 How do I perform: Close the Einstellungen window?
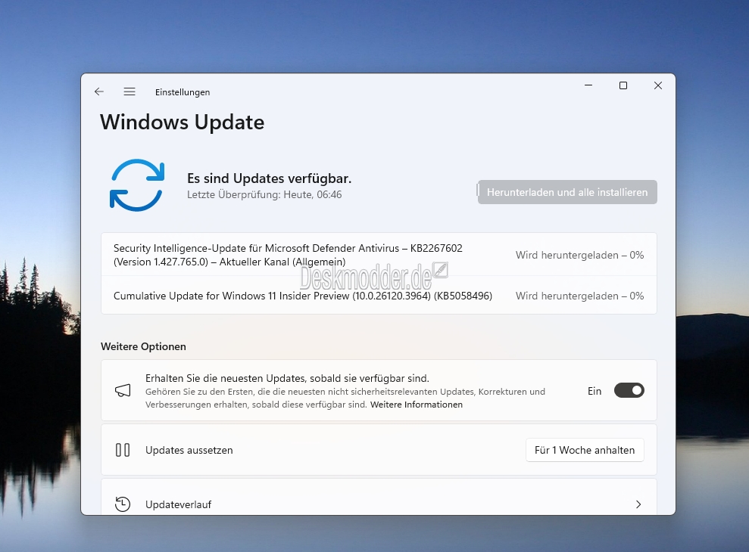pos(658,85)
